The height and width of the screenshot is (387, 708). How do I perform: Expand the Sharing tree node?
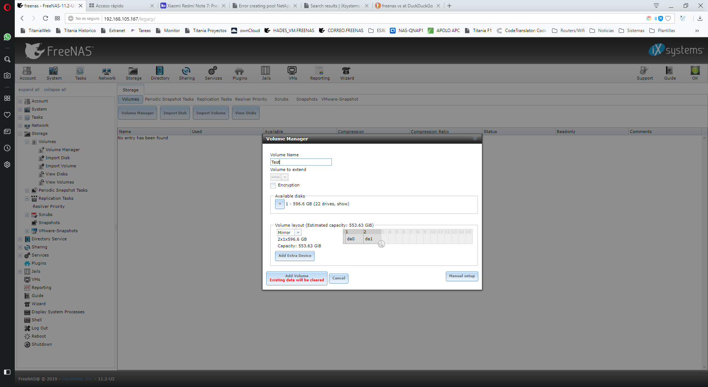pyautogui.click(x=20, y=247)
